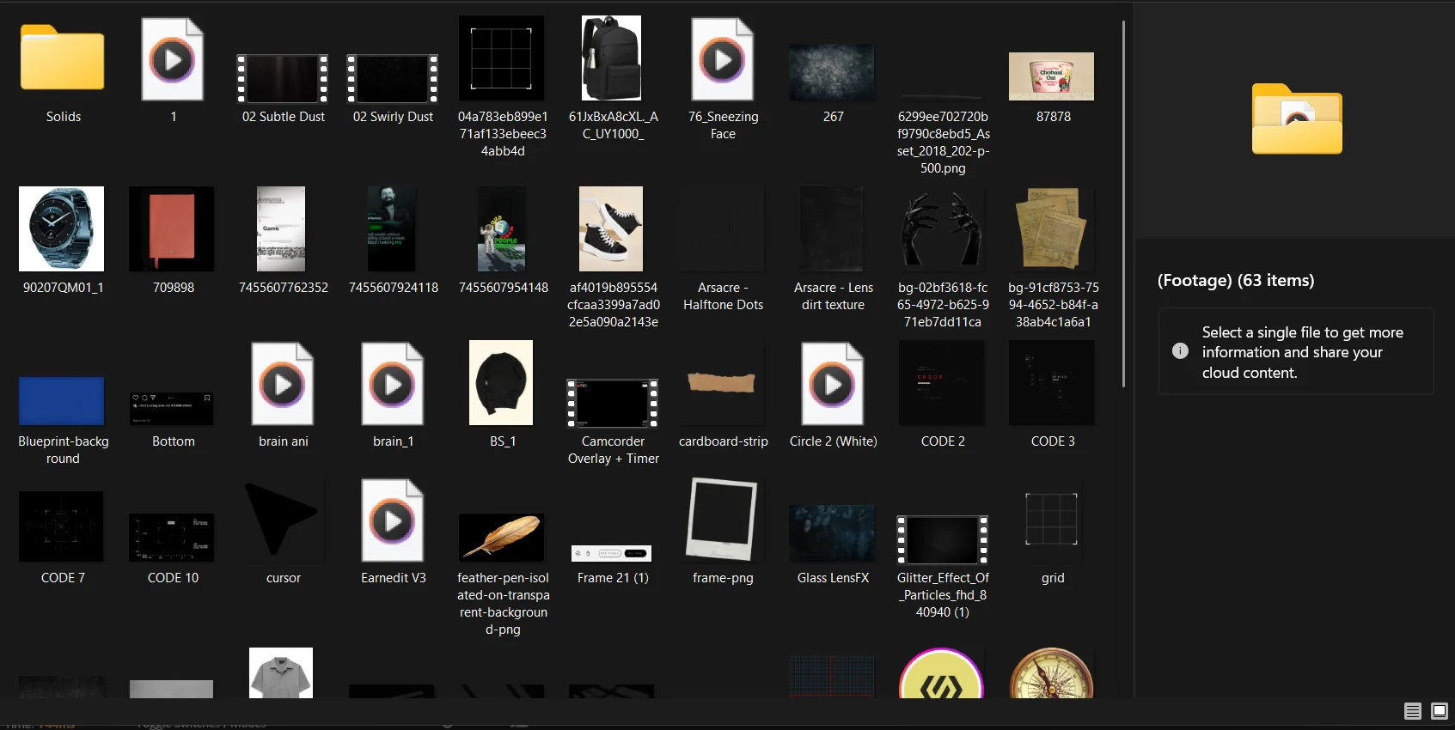This screenshot has width=1455, height=730.
Task: Select the Camcorder Overlay + Timer clip
Action: pyautogui.click(x=613, y=403)
